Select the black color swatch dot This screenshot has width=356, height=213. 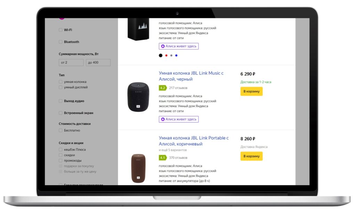coord(161,55)
